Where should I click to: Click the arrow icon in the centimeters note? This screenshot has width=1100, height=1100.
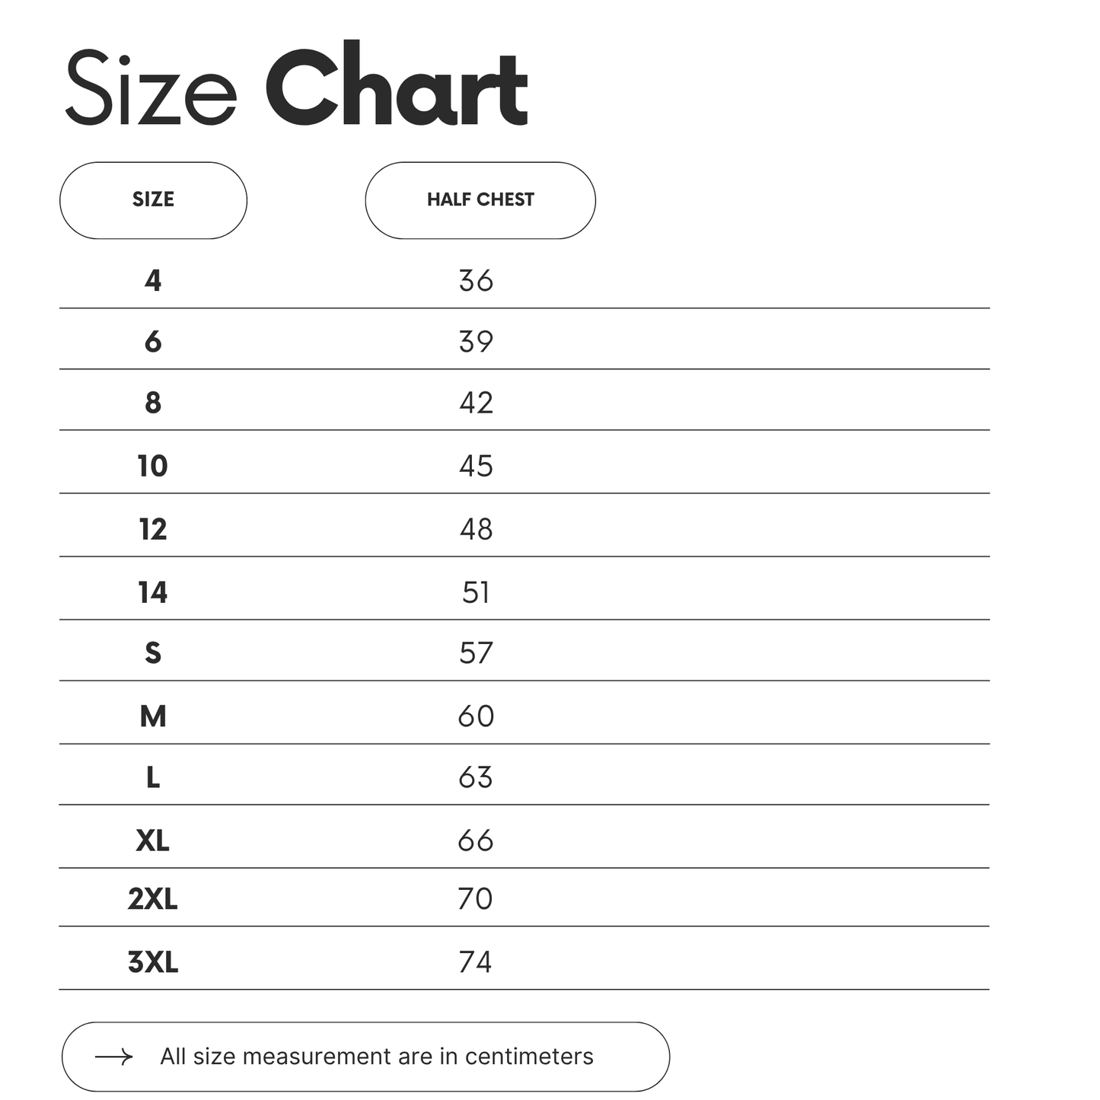click(114, 1057)
